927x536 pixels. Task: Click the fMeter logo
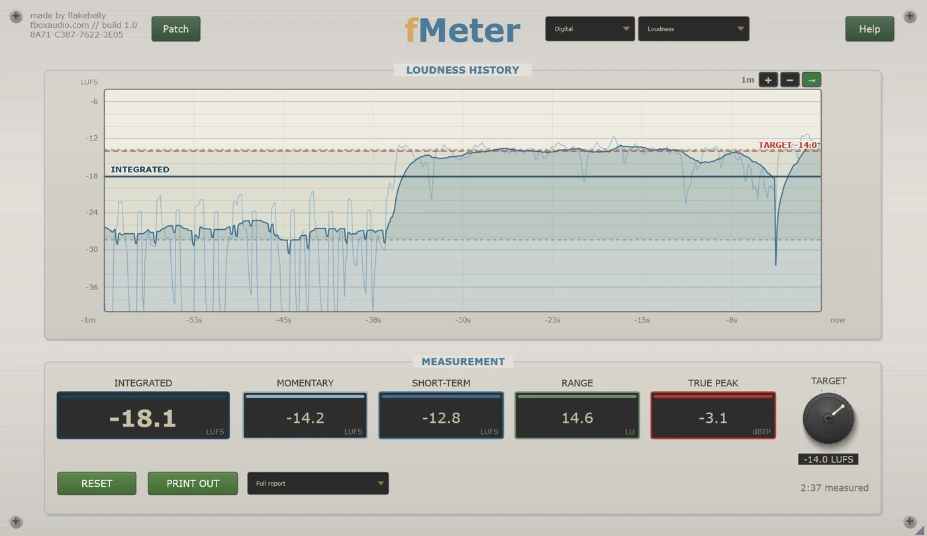pyautogui.click(x=463, y=30)
